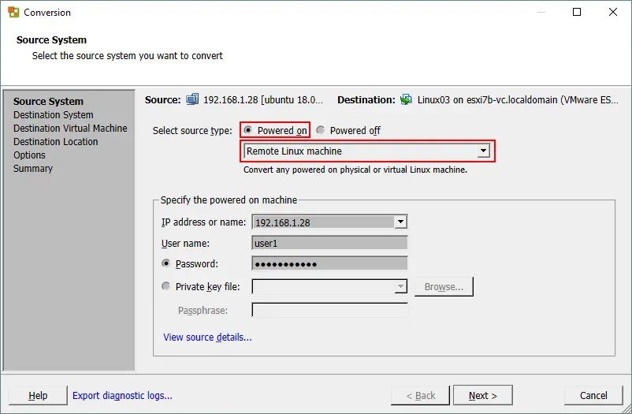Image resolution: width=632 pixels, height=414 pixels.
Task: Open the Private key file dropdown
Action: pos(400,286)
